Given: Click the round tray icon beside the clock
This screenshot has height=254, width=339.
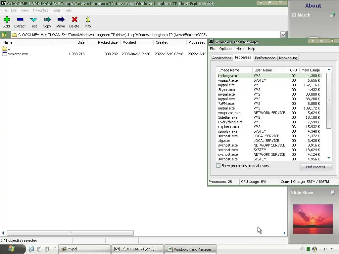Looking at the screenshot, I should click(315, 249).
